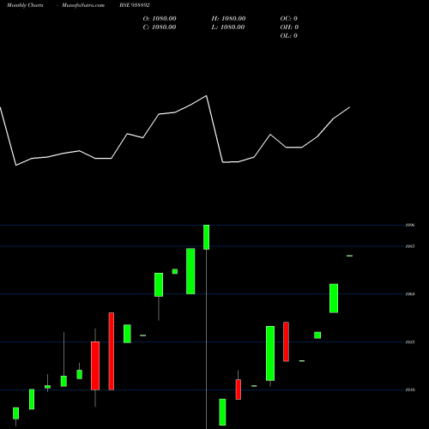The height and width of the screenshot is (429, 429).
Task: Click the "Monthly Charts" title text
Action: (x=25, y=5)
